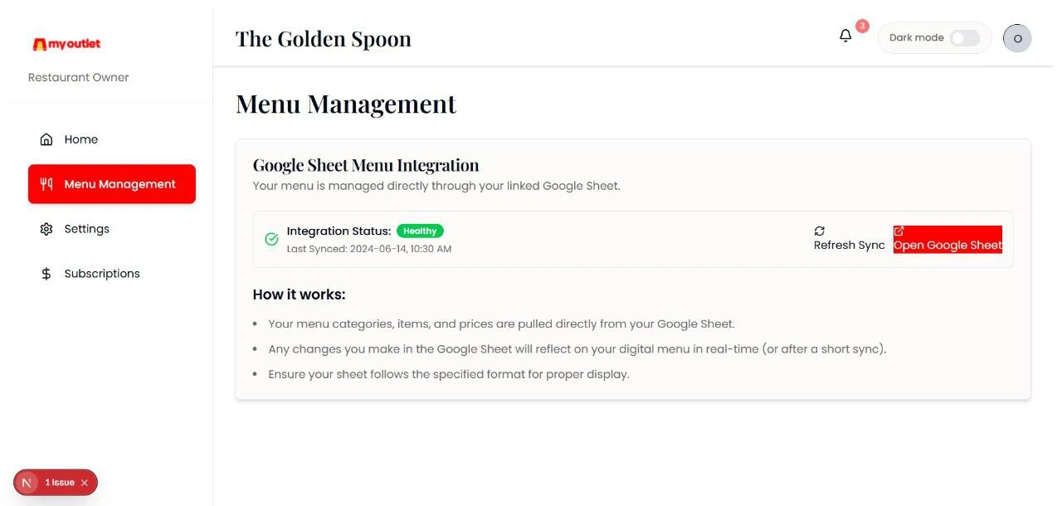Click the external link icon on Open Google Sheet
Viewport: 1062px width, 506px height.
[x=899, y=231]
